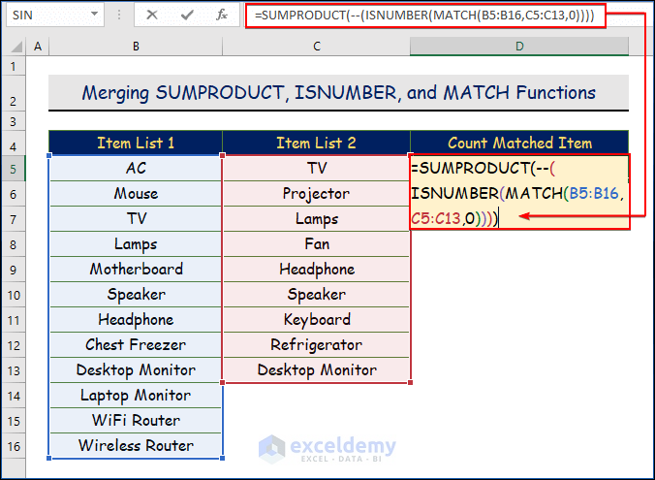Screen dimensions: 655x480
Task: Select row 9 header
Action: coord(14,270)
